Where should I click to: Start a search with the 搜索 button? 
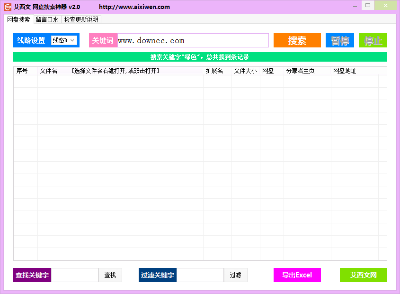click(x=297, y=40)
